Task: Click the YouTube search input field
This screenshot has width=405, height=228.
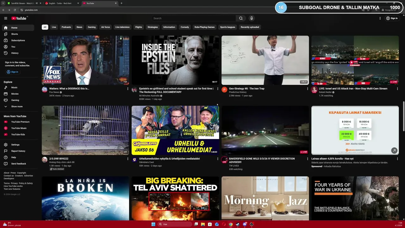Action: click(193, 18)
